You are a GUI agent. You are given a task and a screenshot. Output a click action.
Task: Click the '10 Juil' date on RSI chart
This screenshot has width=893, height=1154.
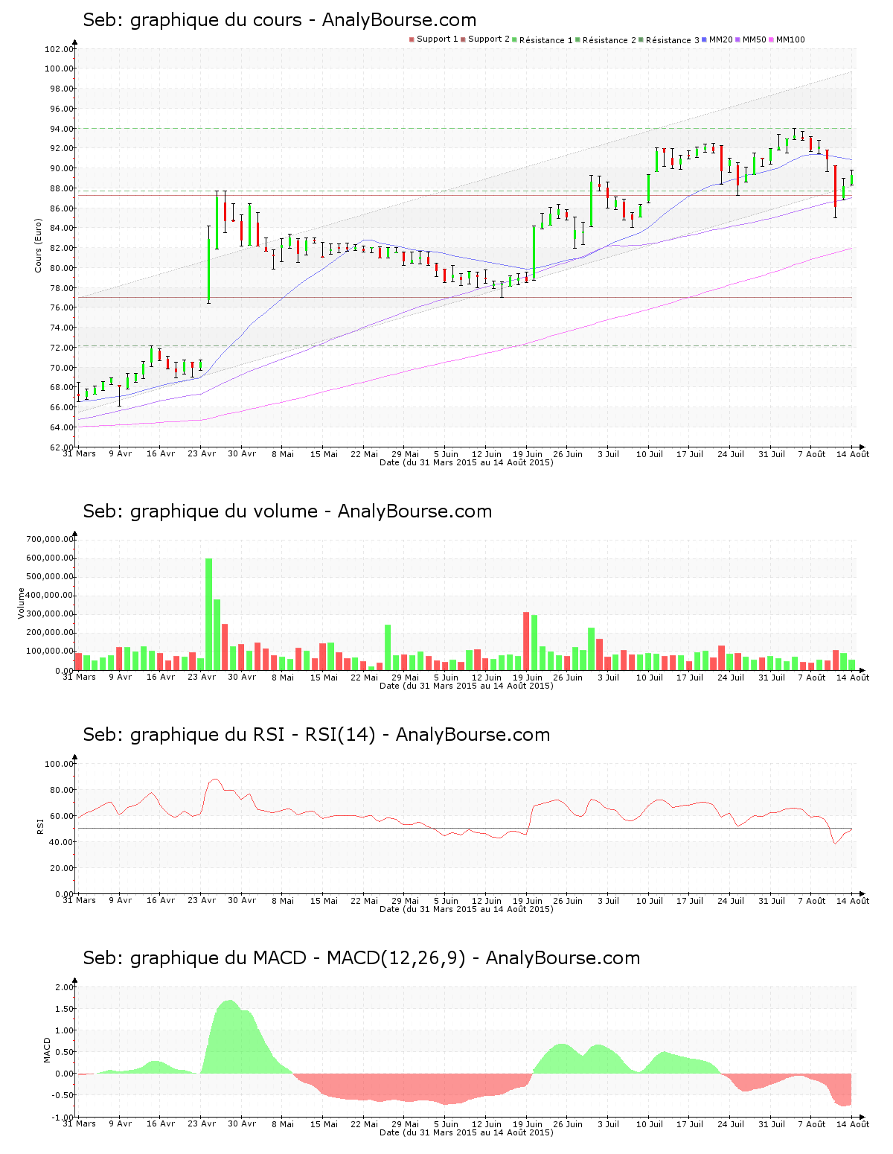coord(650,901)
